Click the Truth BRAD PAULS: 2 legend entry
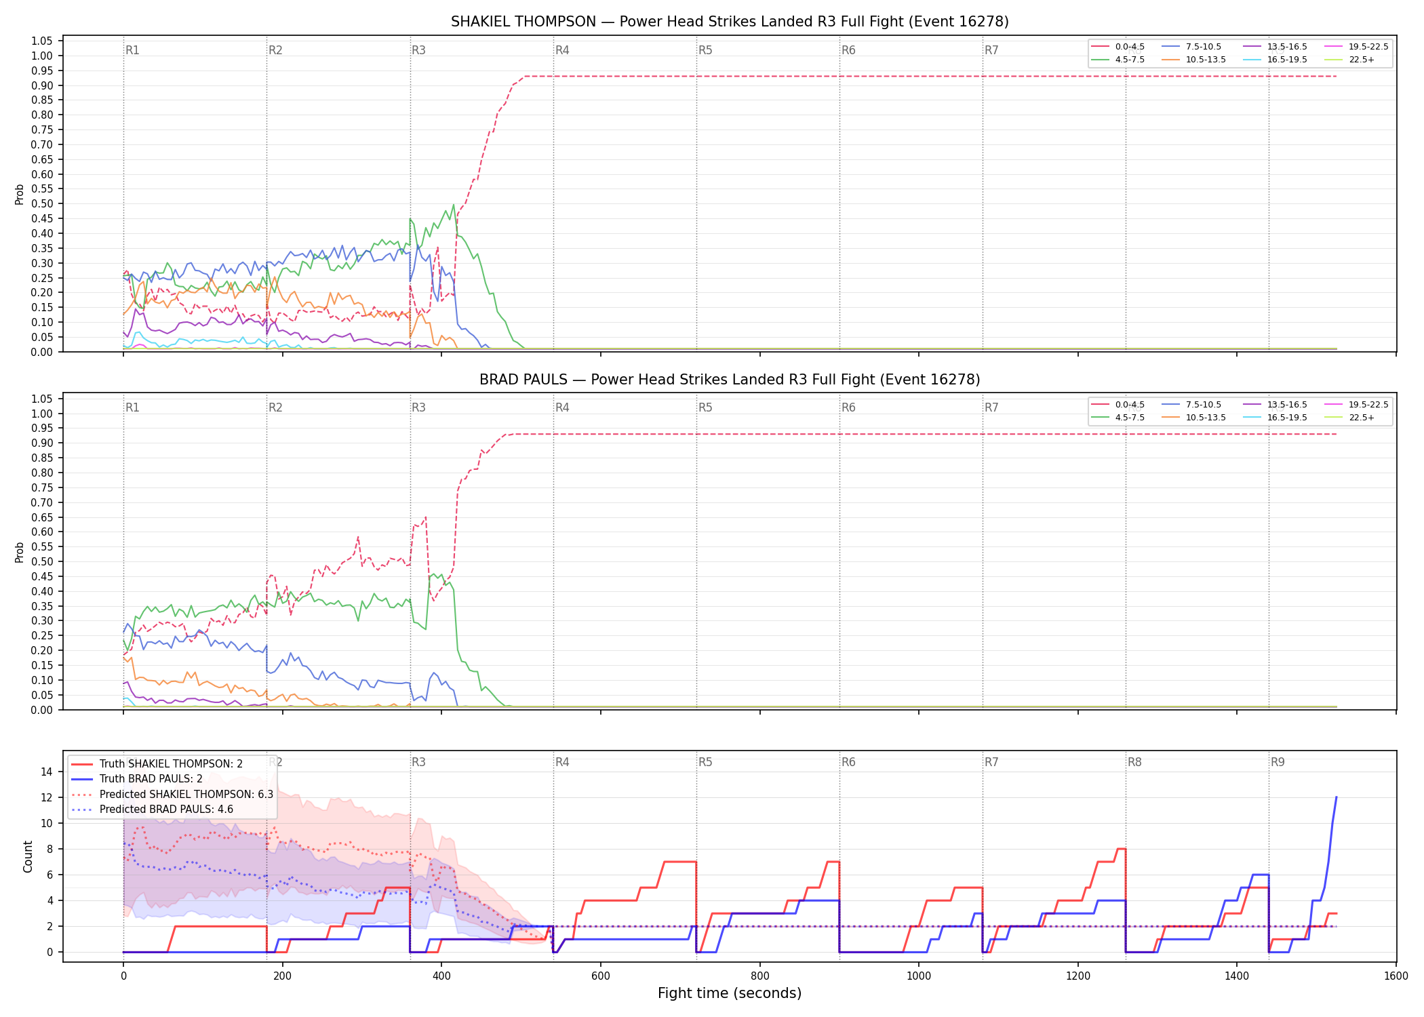This screenshot has width=1424, height=1017. [137, 779]
